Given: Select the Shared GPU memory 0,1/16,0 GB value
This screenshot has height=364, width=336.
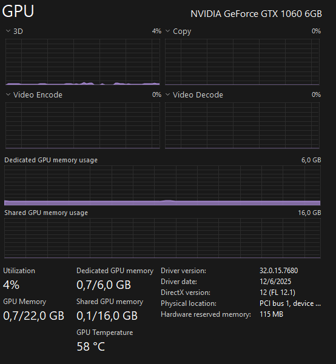Looking at the screenshot, I should (107, 316).
